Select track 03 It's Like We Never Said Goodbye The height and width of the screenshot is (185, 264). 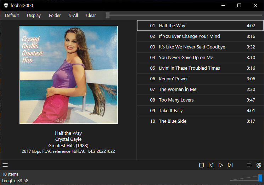tap(200, 47)
